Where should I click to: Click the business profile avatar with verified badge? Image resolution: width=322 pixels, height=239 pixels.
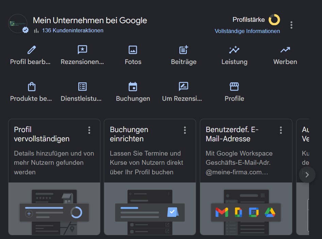point(18,23)
